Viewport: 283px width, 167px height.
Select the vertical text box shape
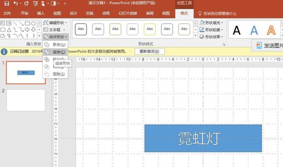[9, 23]
